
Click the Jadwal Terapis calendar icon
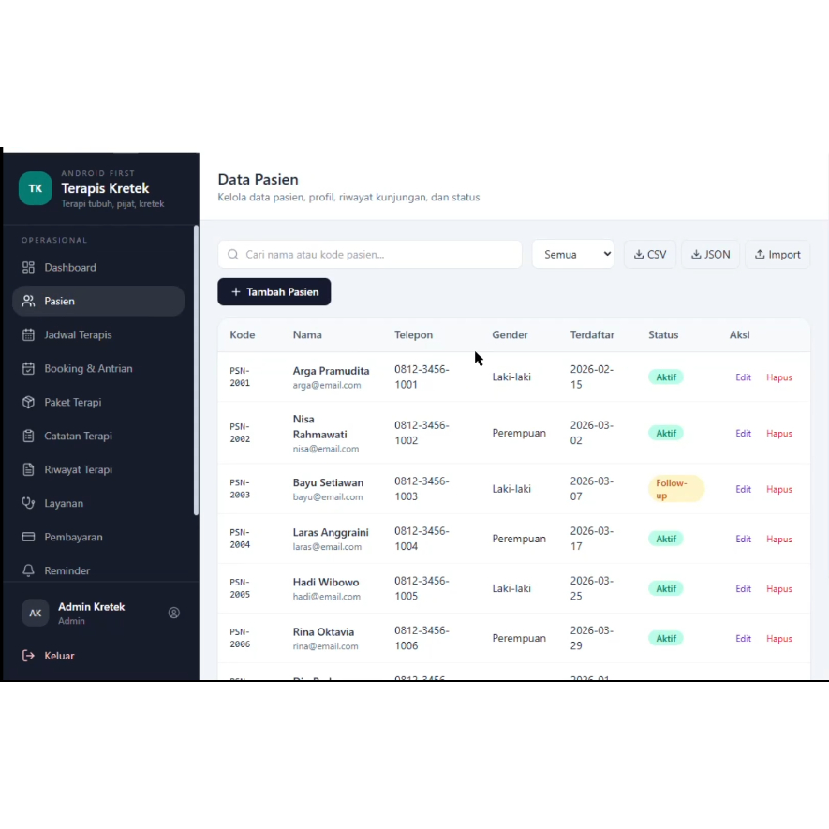click(x=28, y=334)
